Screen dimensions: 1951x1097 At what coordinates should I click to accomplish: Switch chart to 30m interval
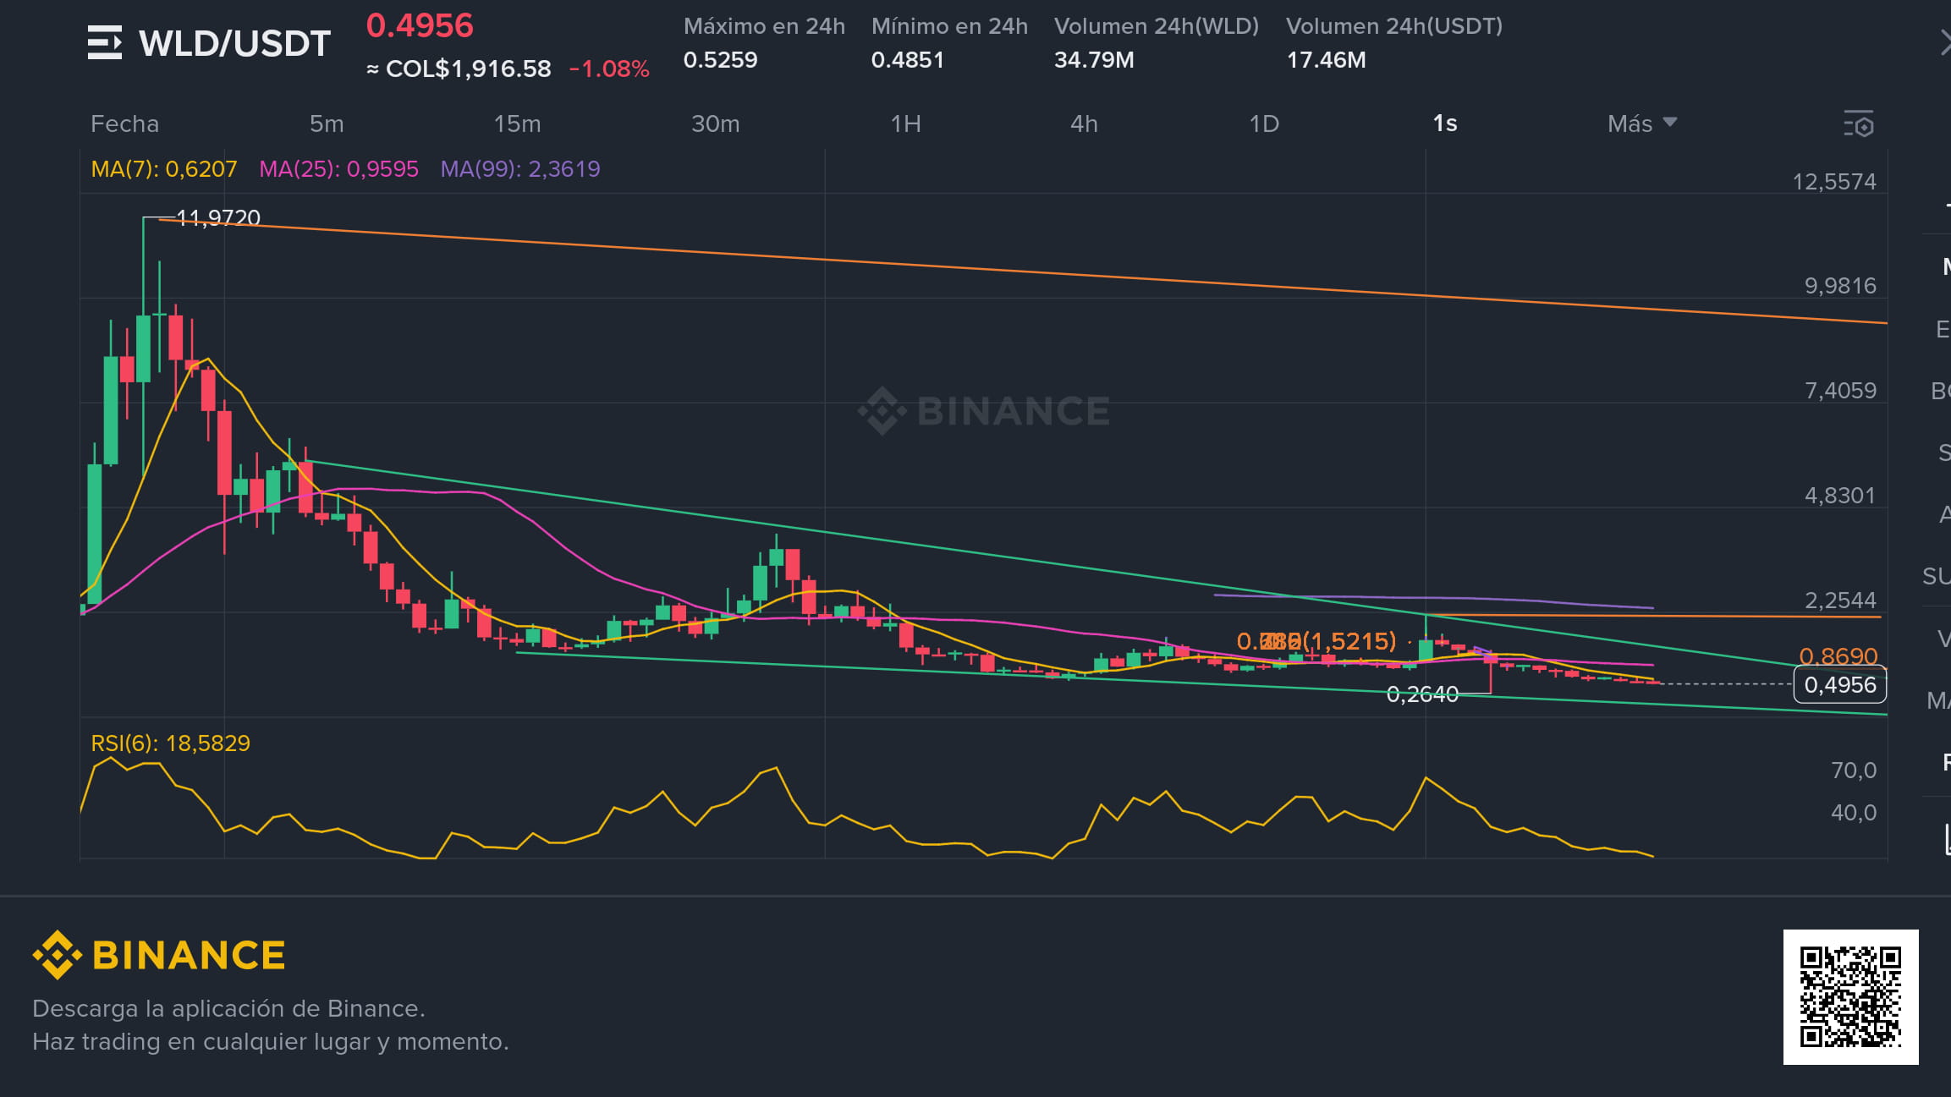tap(715, 123)
